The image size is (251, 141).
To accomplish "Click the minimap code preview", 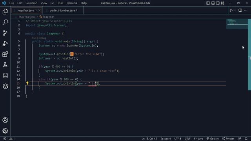I will click(237, 24).
